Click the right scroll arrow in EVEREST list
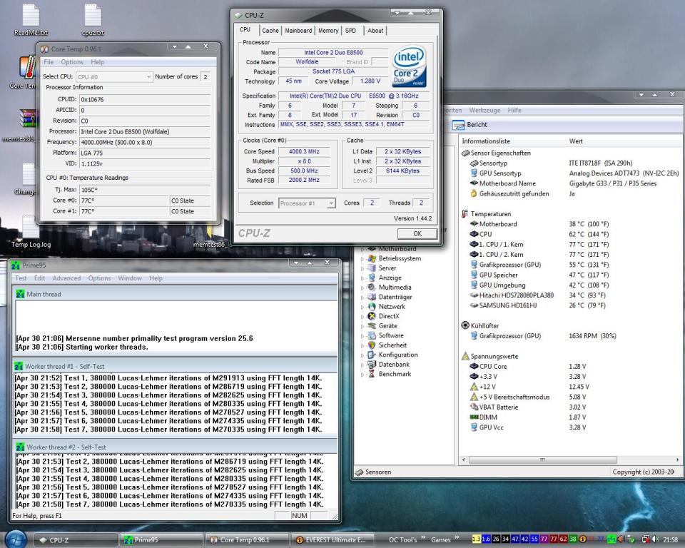The height and width of the screenshot is (548, 685). click(678, 460)
